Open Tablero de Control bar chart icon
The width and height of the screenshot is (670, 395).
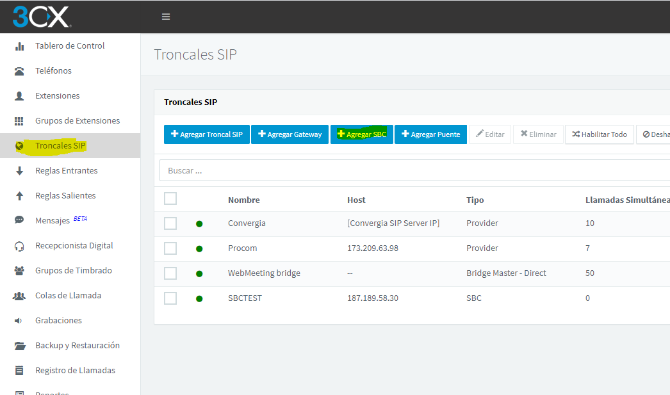point(19,46)
